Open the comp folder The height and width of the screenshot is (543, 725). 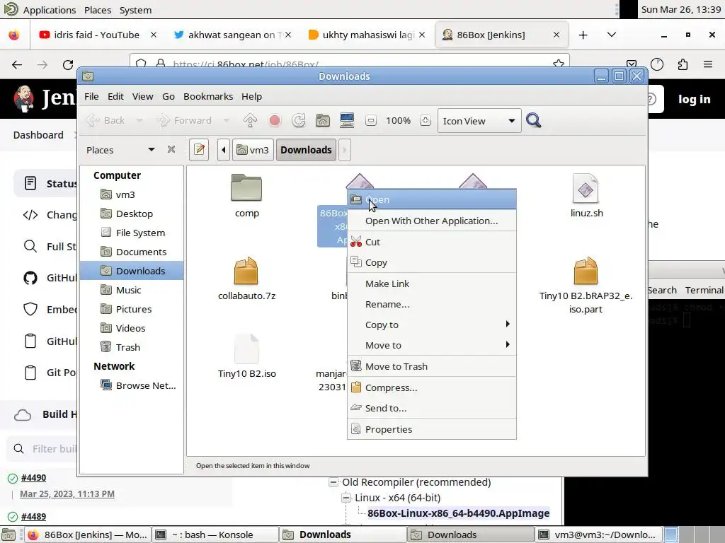point(246,195)
